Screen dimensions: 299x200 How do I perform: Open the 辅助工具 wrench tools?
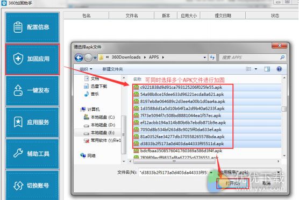coord(32,154)
